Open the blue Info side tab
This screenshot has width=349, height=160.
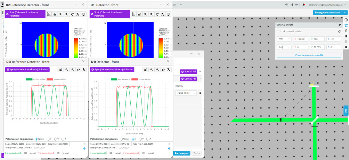pos(346,110)
